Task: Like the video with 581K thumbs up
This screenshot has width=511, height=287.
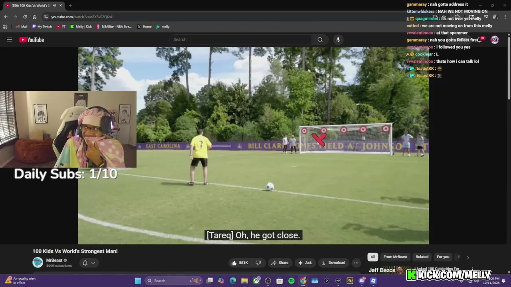Action: pos(239,263)
